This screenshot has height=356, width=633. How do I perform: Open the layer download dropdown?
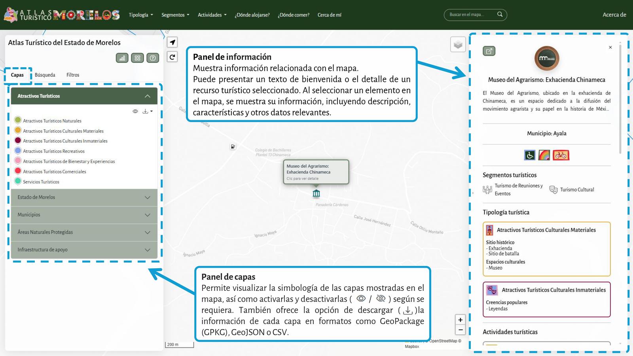147,112
